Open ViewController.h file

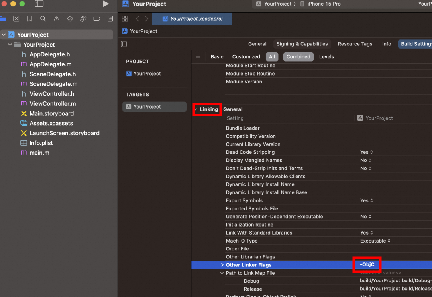52,94
